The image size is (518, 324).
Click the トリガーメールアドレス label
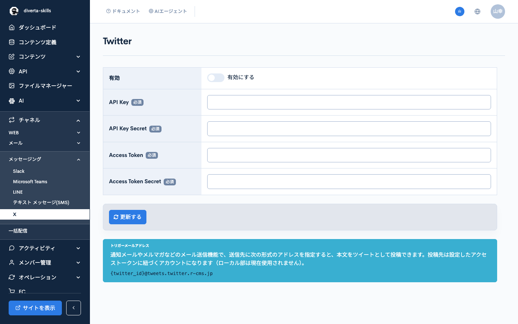click(x=130, y=246)
